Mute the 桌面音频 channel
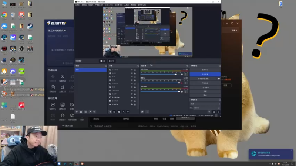 182,91
